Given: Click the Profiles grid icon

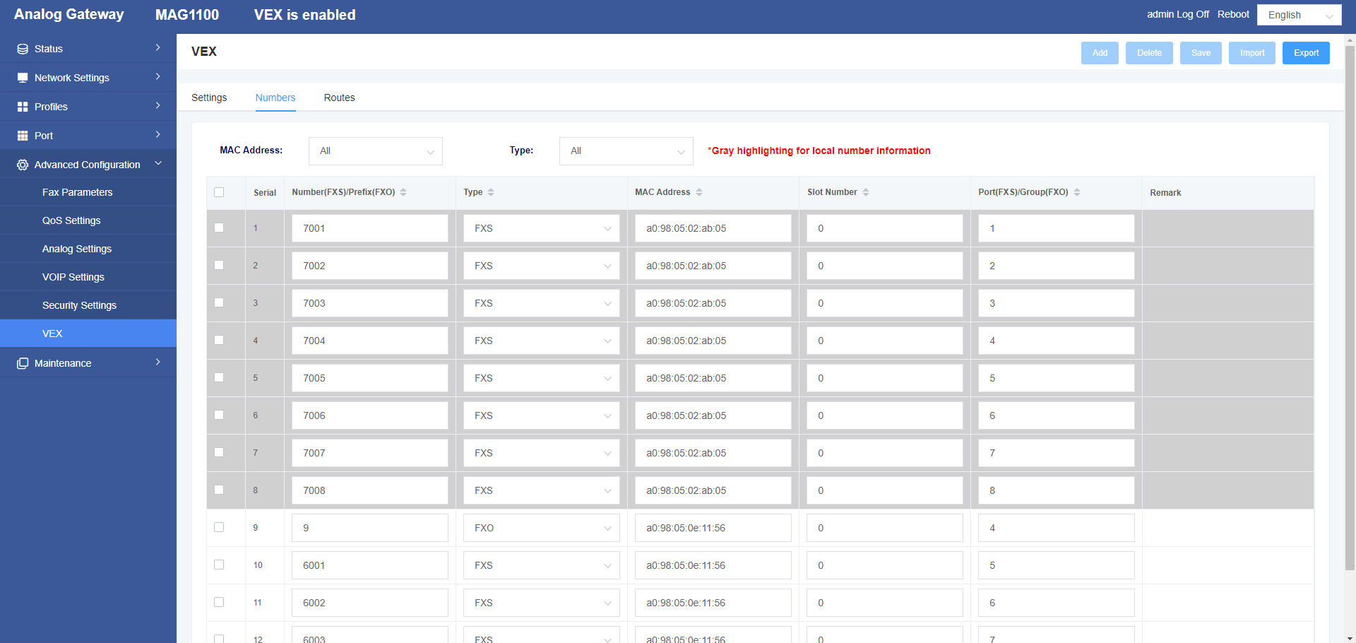Looking at the screenshot, I should 23,107.
